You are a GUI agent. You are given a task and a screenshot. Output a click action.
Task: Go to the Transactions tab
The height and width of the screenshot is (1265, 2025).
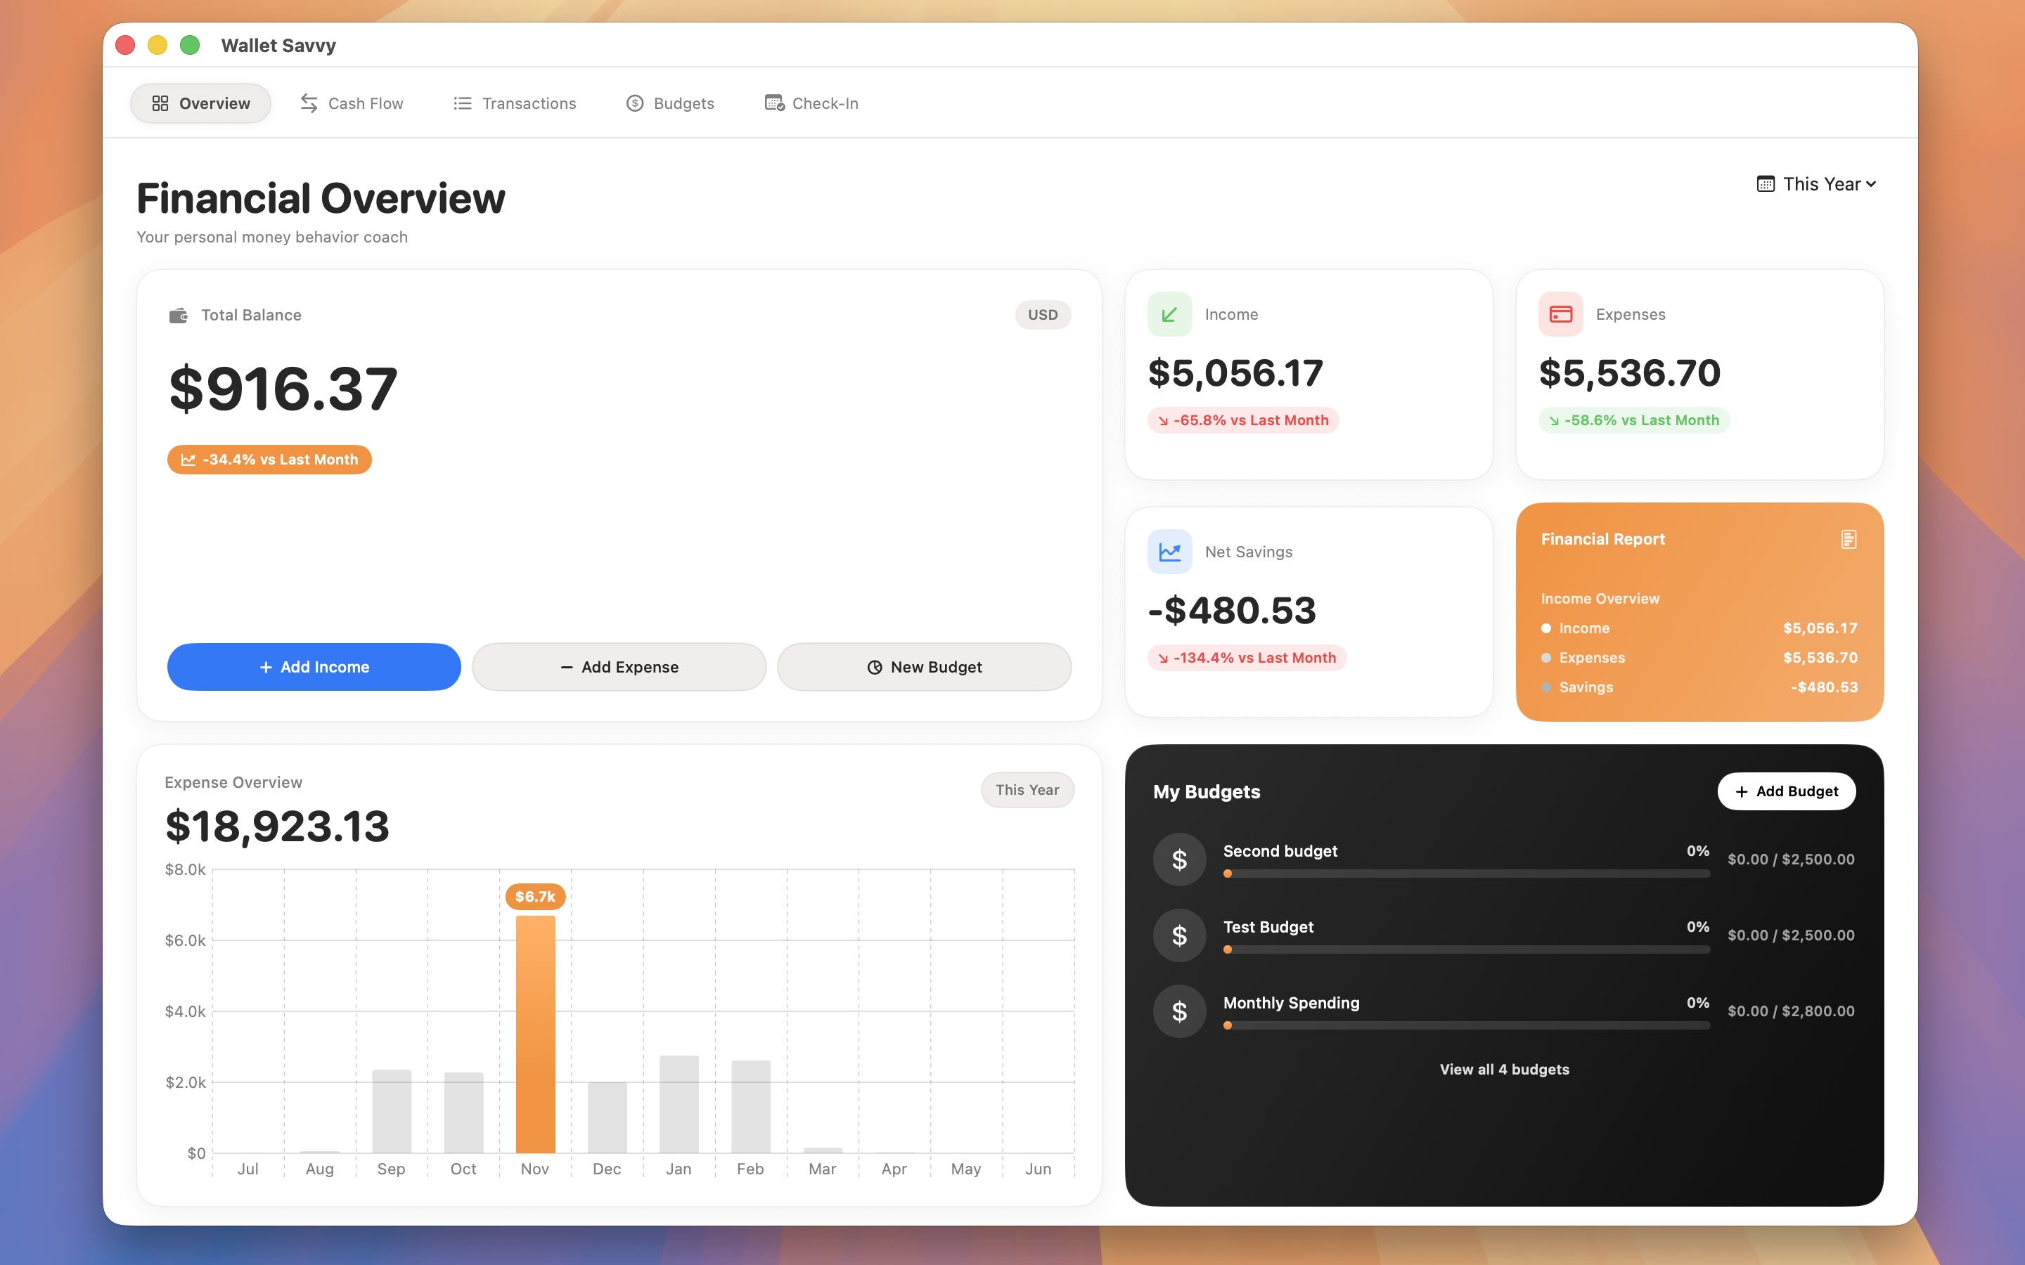tap(515, 103)
